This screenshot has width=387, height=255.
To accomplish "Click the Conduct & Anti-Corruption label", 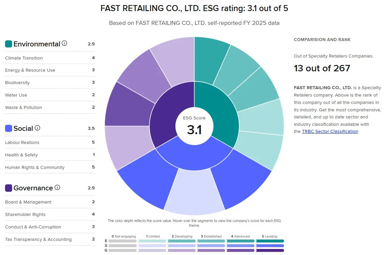I will coord(33,227).
